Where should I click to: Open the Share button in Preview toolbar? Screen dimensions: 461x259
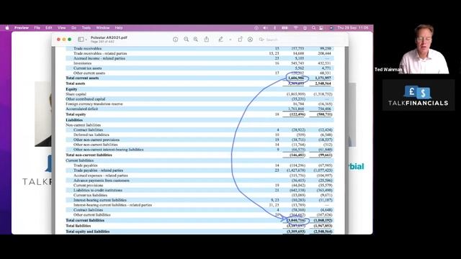[x=207, y=40]
